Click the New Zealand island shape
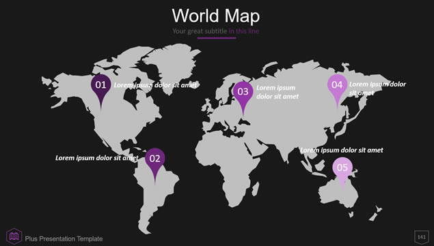434x246 pixels. point(375,214)
